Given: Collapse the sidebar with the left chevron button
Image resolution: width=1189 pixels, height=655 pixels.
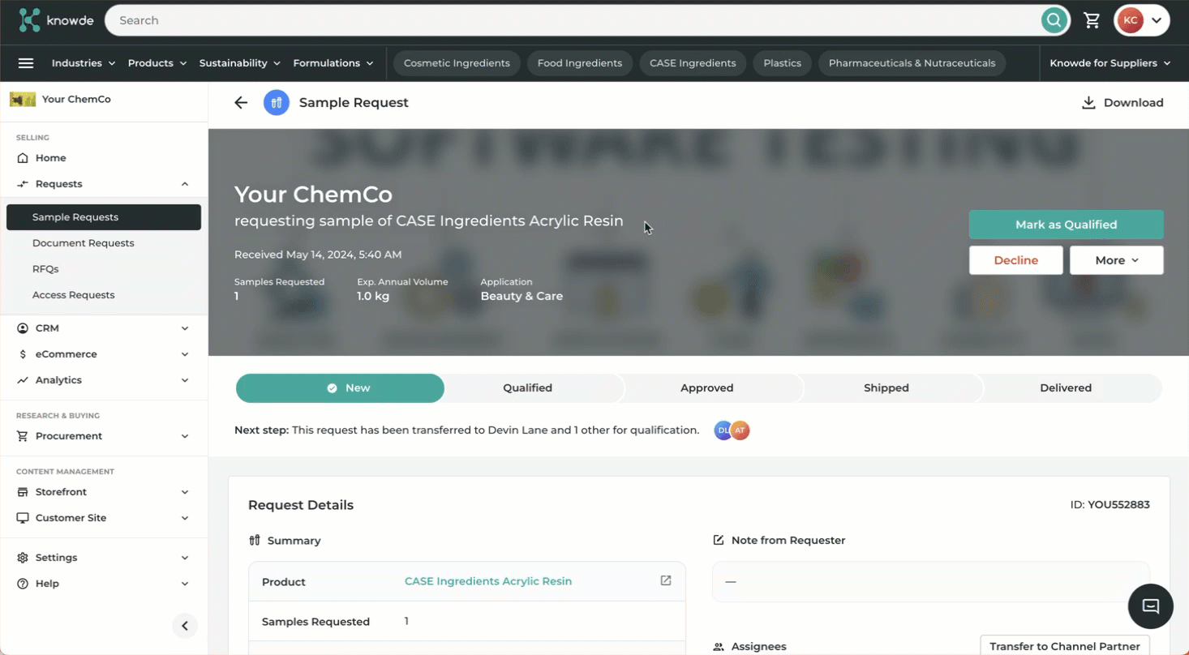Looking at the screenshot, I should (185, 626).
